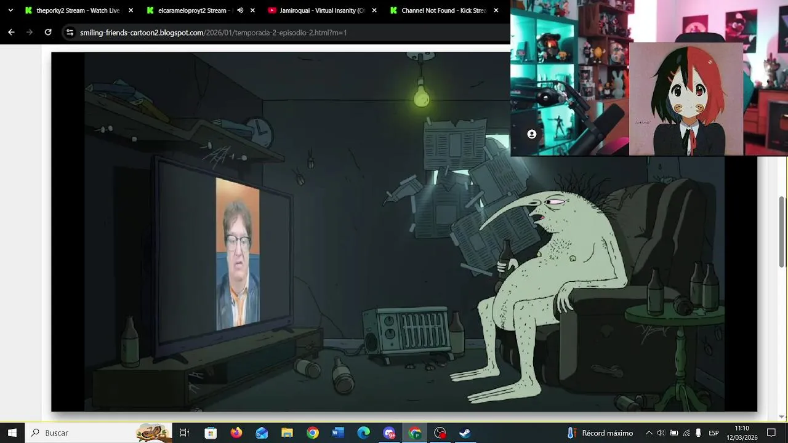Check battery status tray icon
The width and height of the screenshot is (788, 443).
point(673,433)
